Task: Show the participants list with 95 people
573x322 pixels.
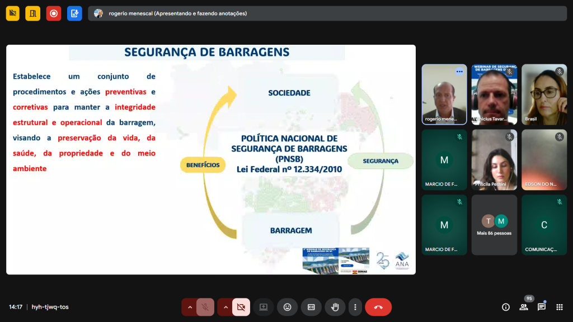Action: point(524,307)
